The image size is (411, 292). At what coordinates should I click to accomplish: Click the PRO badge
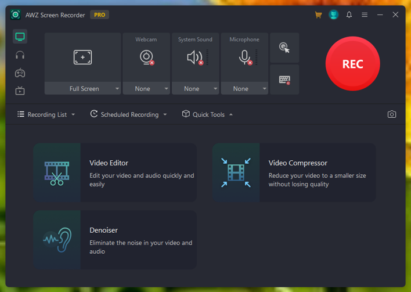(x=100, y=15)
